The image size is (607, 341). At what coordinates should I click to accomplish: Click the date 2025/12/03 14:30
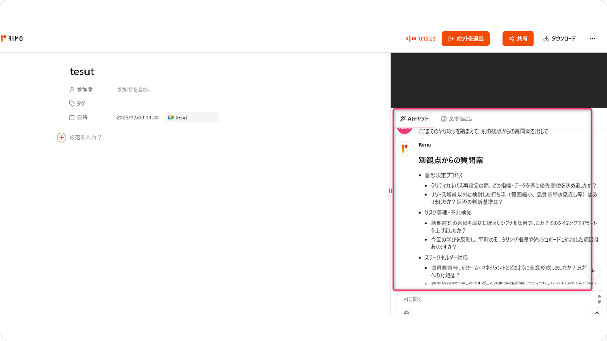[138, 117]
